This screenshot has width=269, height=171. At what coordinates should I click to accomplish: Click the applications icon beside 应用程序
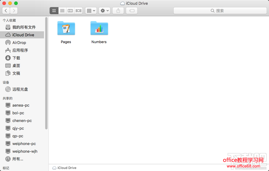[8, 50]
